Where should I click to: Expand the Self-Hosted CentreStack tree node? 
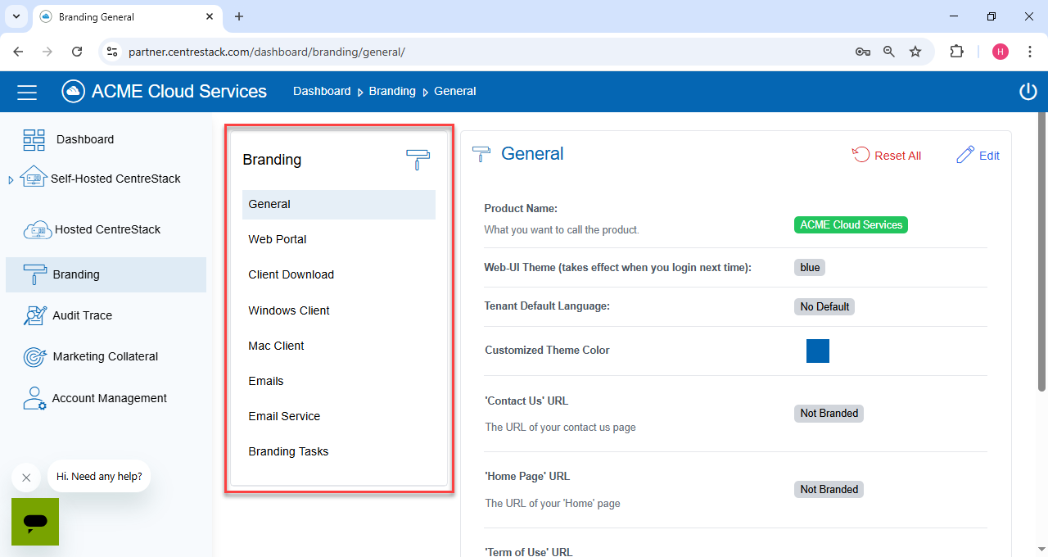coord(11,180)
